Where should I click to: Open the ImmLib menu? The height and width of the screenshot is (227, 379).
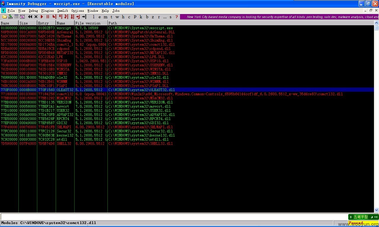tap(62, 11)
